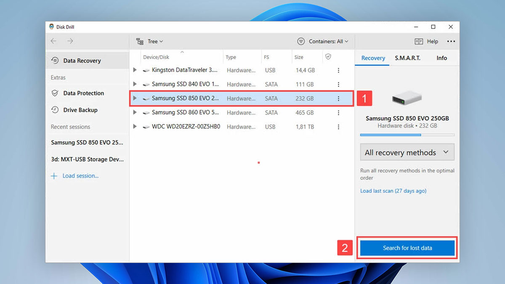The height and width of the screenshot is (284, 505).
Task: Expand the WDC WD20EZRZ disk row
Action: pyautogui.click(x=135, y=126)
